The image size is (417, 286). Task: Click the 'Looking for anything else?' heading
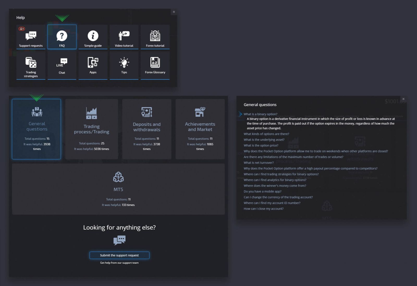tap(119, 227)
